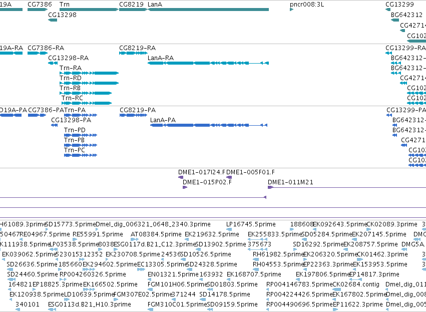Select the CG13298 gene label
Screen dimensions: 426x312
62,15
